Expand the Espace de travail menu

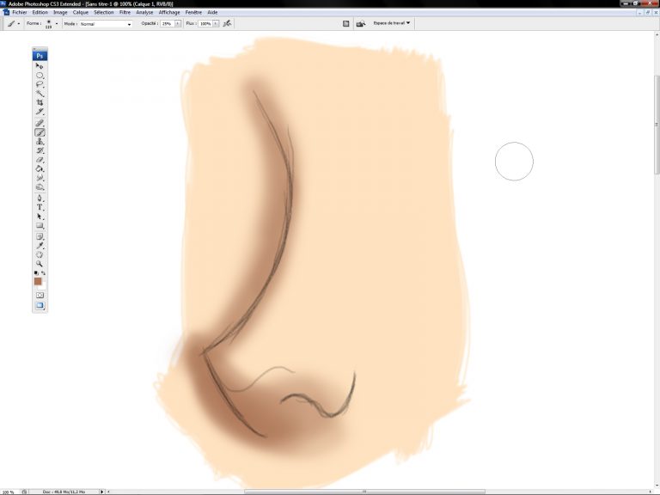pos(391,23)
